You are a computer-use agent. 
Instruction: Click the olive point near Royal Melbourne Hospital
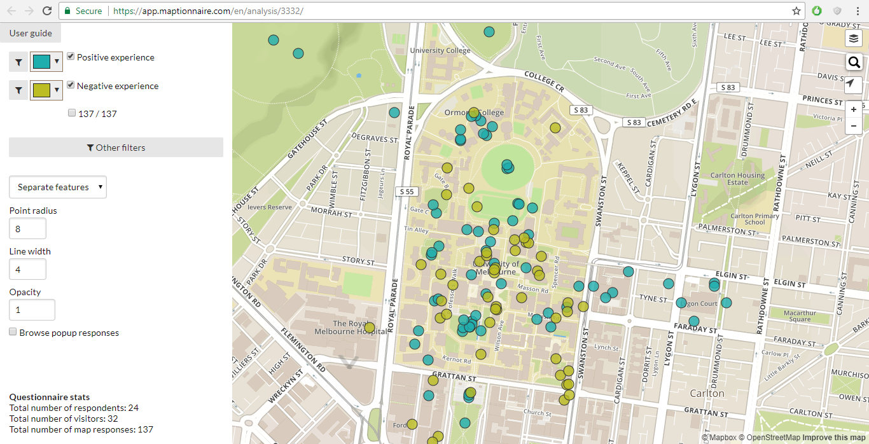(x=370, y=328)
